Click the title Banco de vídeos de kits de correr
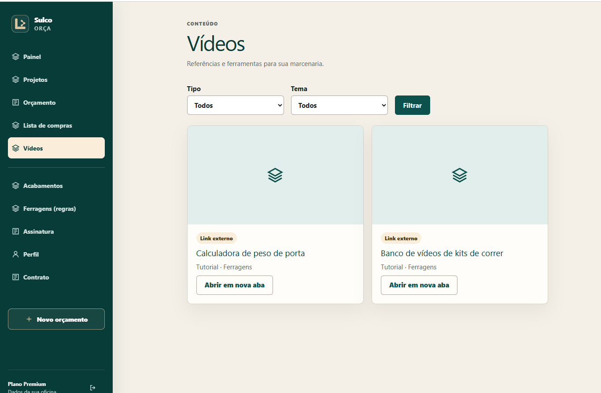The width and height of the screenshot is (601, 393). coord(442,253)
